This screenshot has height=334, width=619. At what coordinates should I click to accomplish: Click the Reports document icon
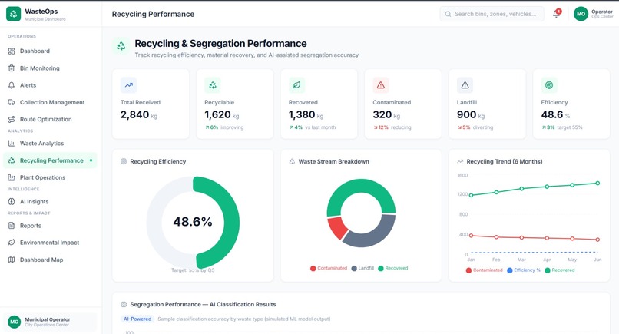click(12, 226)
